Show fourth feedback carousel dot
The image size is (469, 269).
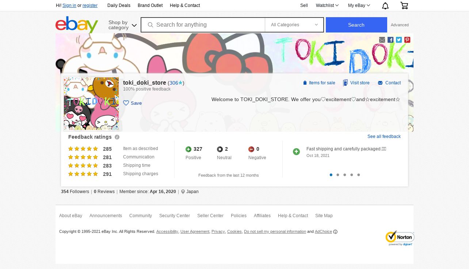pyautogui.click(x=352, y=175)
